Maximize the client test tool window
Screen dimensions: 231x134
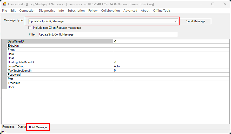pyautogui.click(x=213, y=4)
